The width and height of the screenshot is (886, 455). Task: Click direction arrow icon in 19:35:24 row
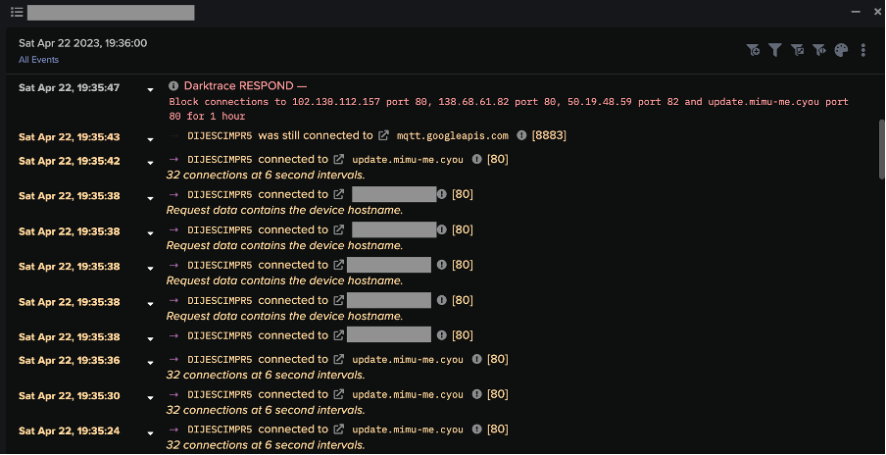(x=174, y=430)
